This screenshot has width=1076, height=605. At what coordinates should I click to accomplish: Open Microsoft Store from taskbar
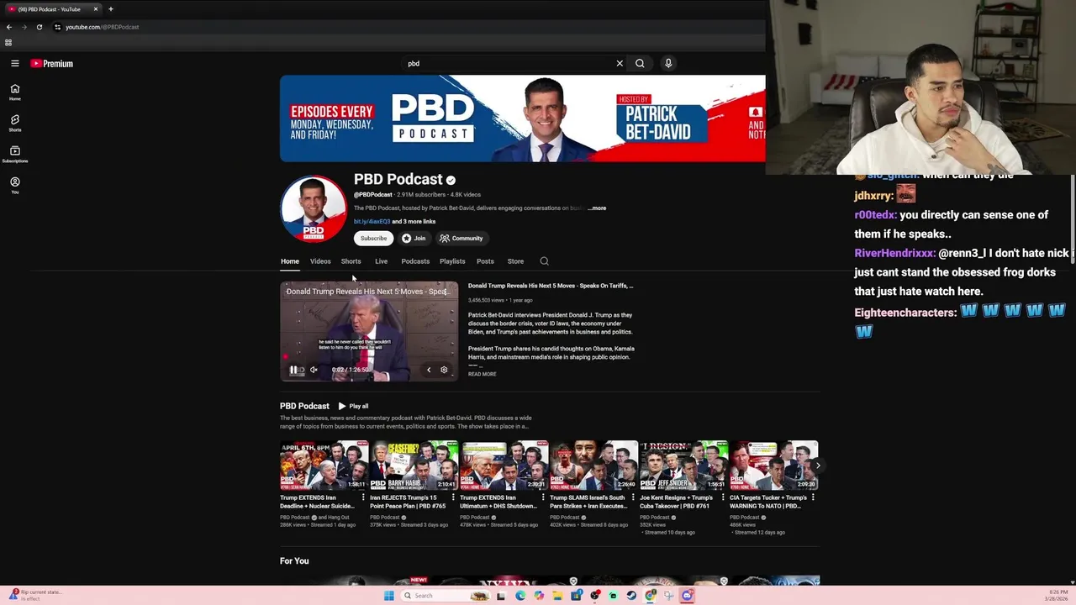(576, 596)
